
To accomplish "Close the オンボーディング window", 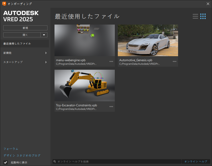I will click(x=208, y=4).
